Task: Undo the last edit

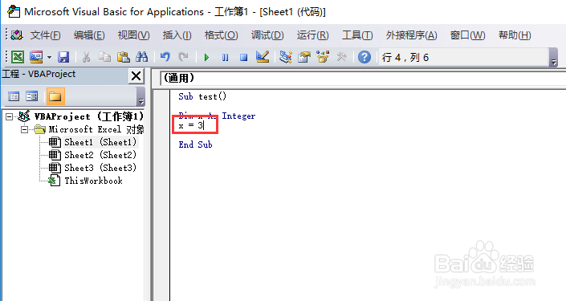Action: (165, 57)
